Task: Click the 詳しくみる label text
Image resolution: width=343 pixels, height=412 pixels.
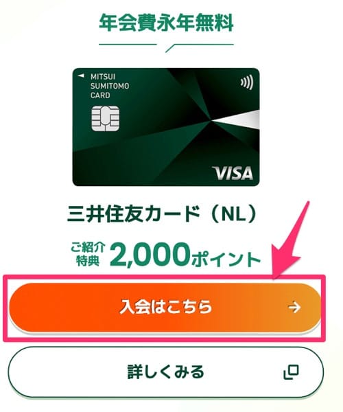Action: pos(165,371)
